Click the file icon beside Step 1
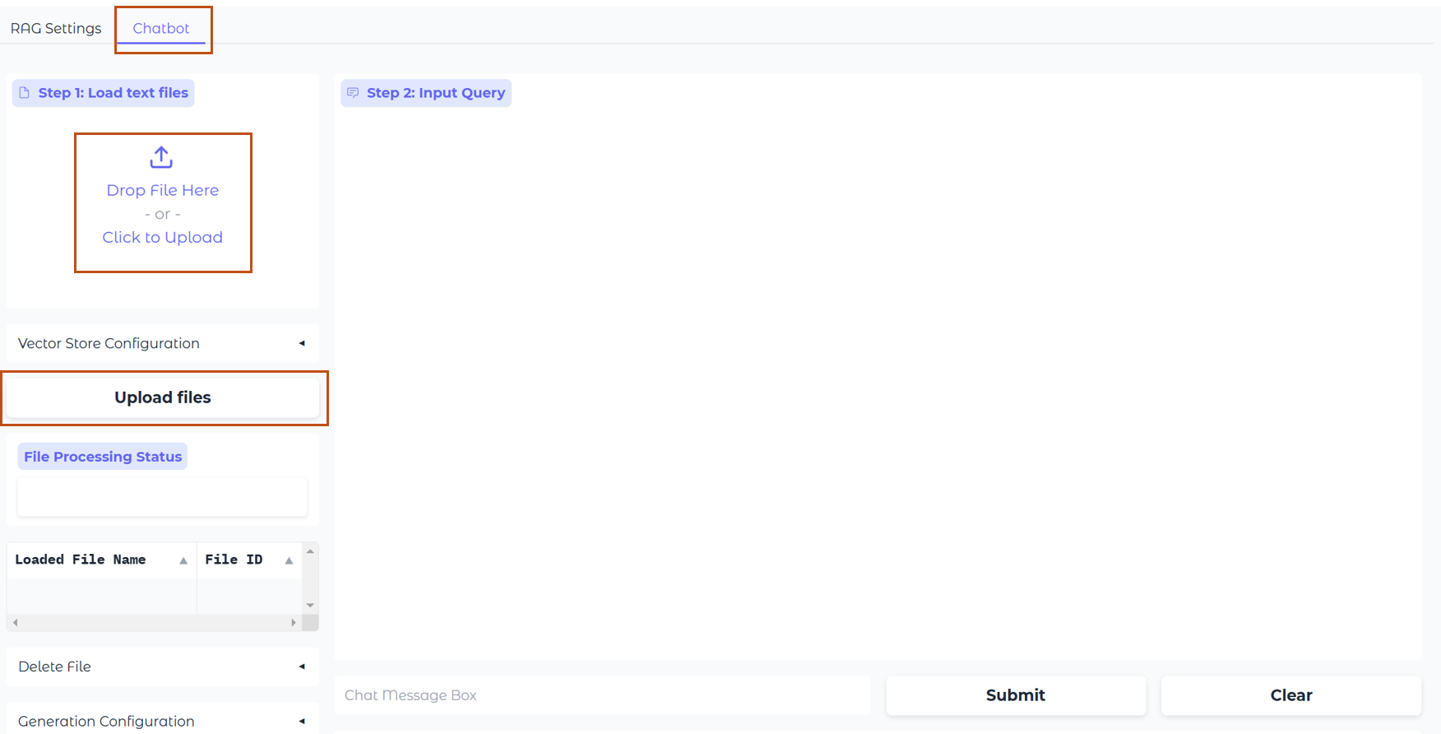Viewport: 1441px width, 734px height. pos(25,93)
